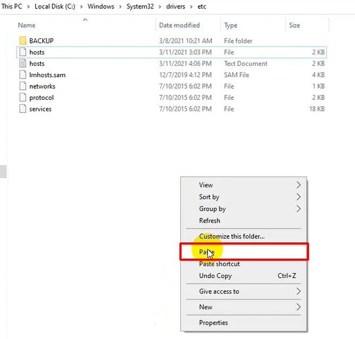Image resolution: width=355 pixels, height=339 pixels.
Task: Go to Windows in address breadcrumb
Action: pos(101,6)
